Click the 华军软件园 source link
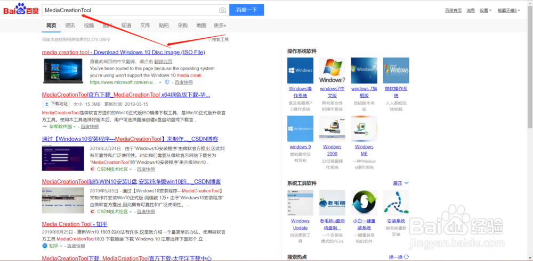This screenshot has width=533, height=261. click(x=61, y=127)
